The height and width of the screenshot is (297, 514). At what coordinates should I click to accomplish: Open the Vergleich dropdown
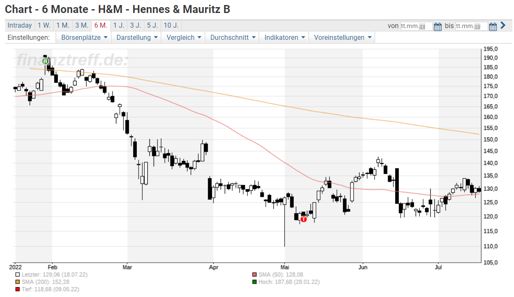coord(184,37)
